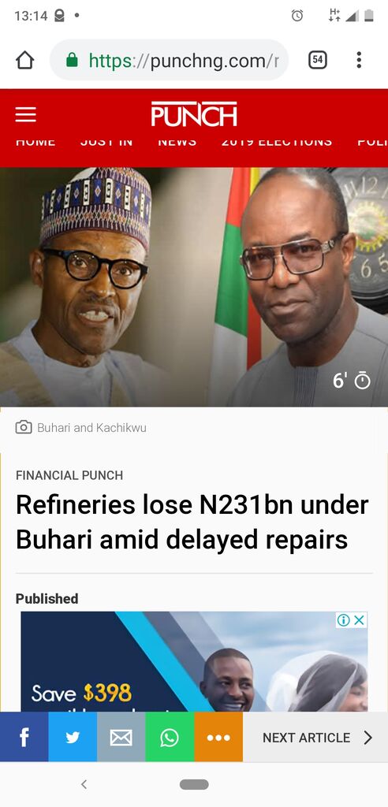Tap the Chrome home icon

click(x=24, y=60)
